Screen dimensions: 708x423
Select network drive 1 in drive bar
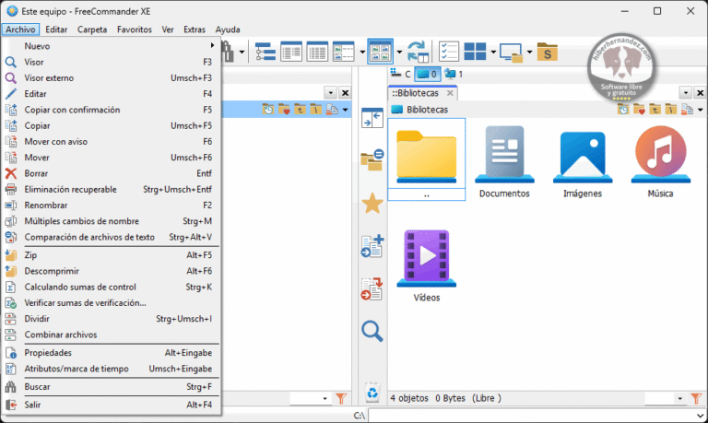coord(454,74)
